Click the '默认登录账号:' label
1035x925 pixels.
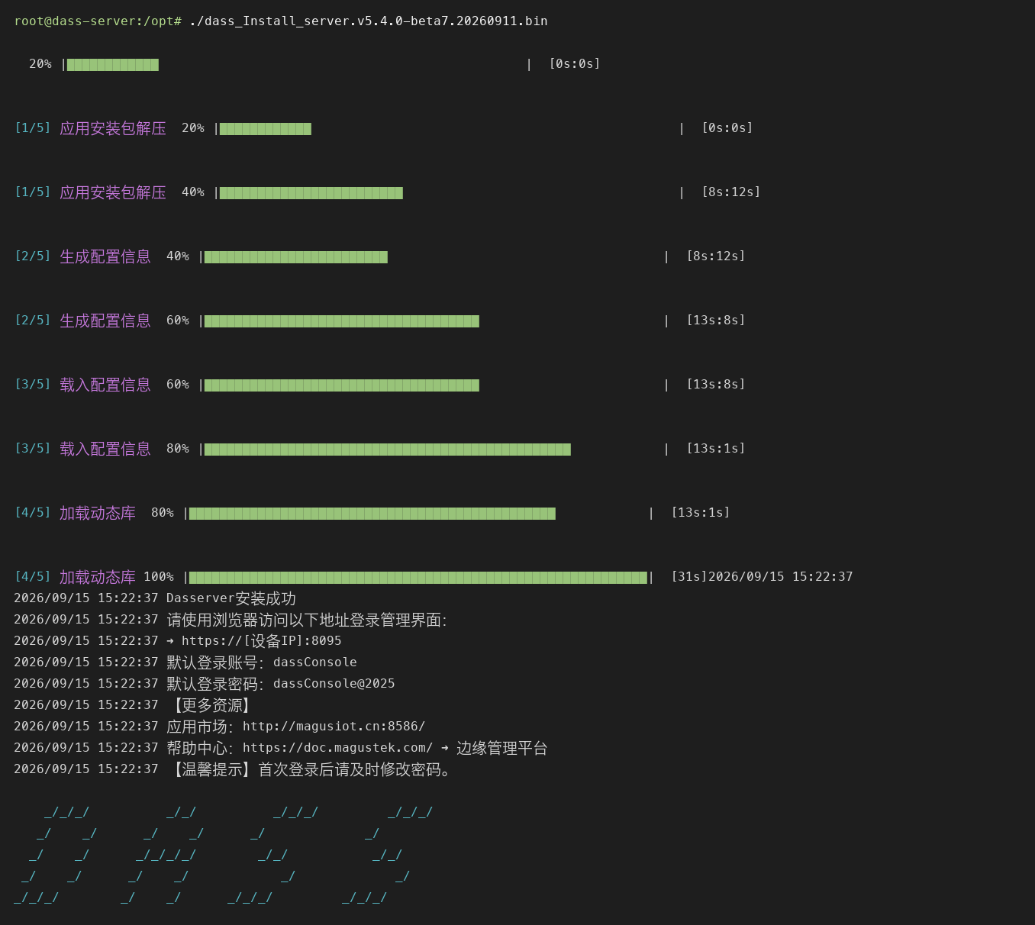[216, 662]
